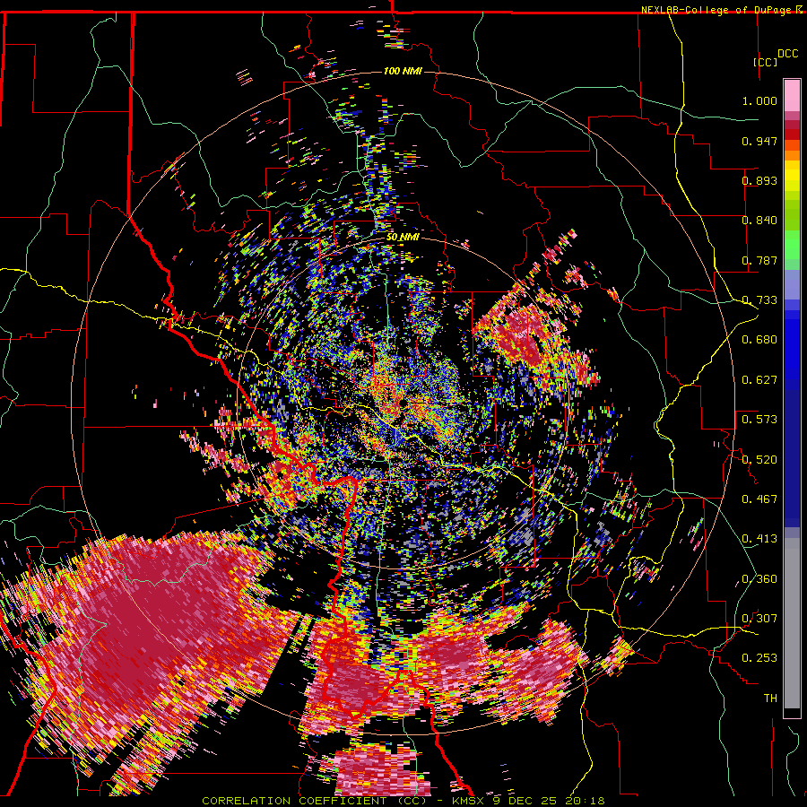The width and height of the screenshot is (807, 807).
Task: Pick the pink top segment of the color scale
Action: click(792, 95)
